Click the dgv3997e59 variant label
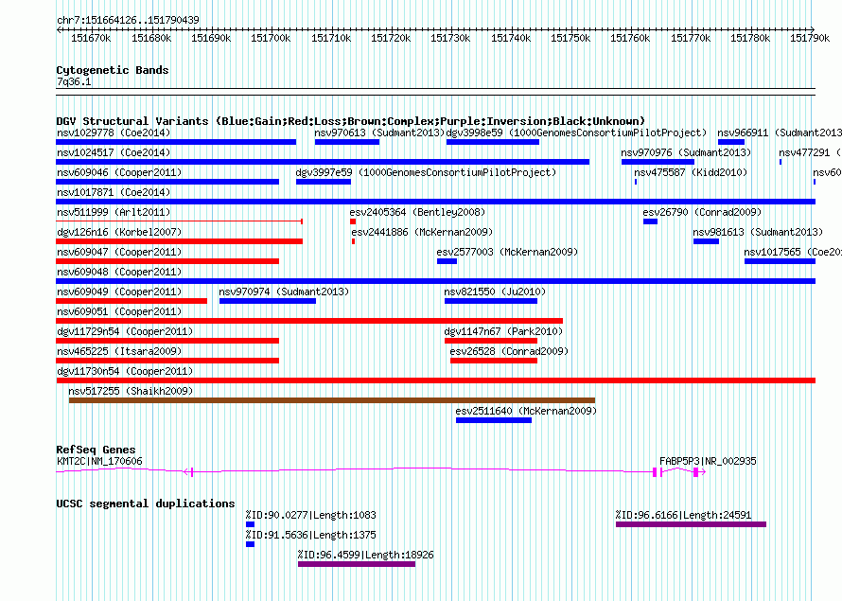The image size is (842, 601). click(426, 172)
